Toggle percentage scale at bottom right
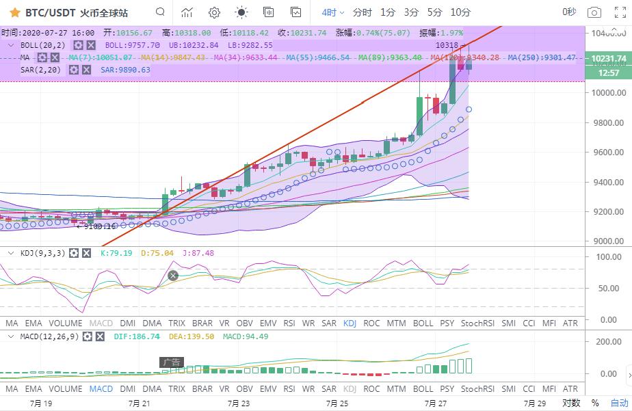The width and height of the screenshot is (632, 411). (595, 403)
